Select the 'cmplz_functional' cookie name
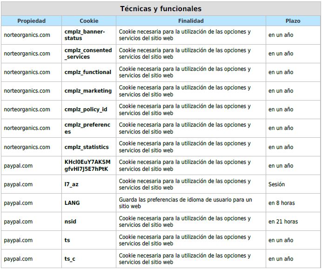This screenshot has height=270, width=322. coord(87,72)
